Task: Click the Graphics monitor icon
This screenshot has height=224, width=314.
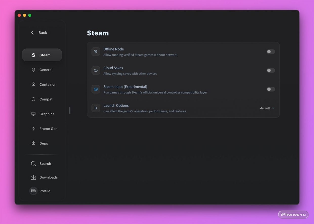Action: point(33,114)
